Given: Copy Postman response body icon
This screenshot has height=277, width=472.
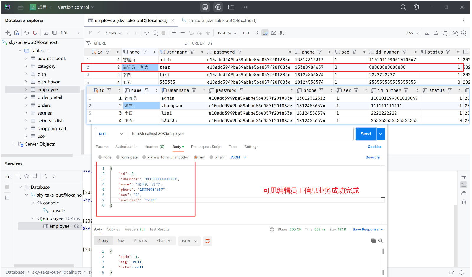Looking at the screenshot, I should point(373,240).
